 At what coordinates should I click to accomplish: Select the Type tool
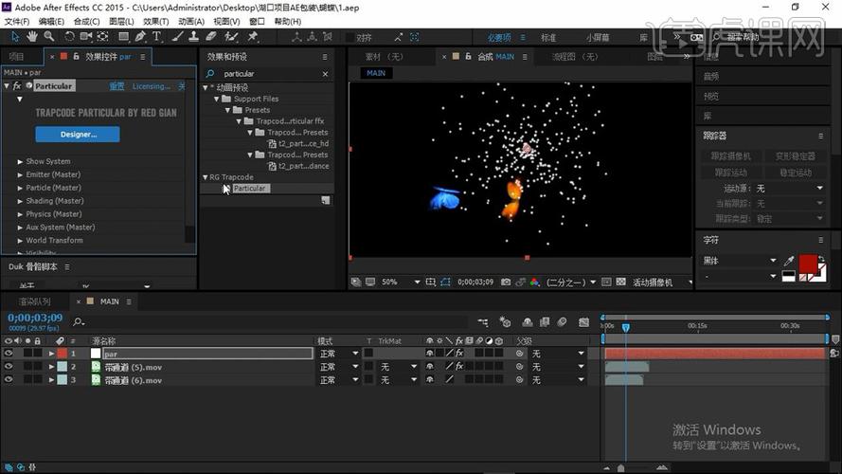[x=157, y=37]
